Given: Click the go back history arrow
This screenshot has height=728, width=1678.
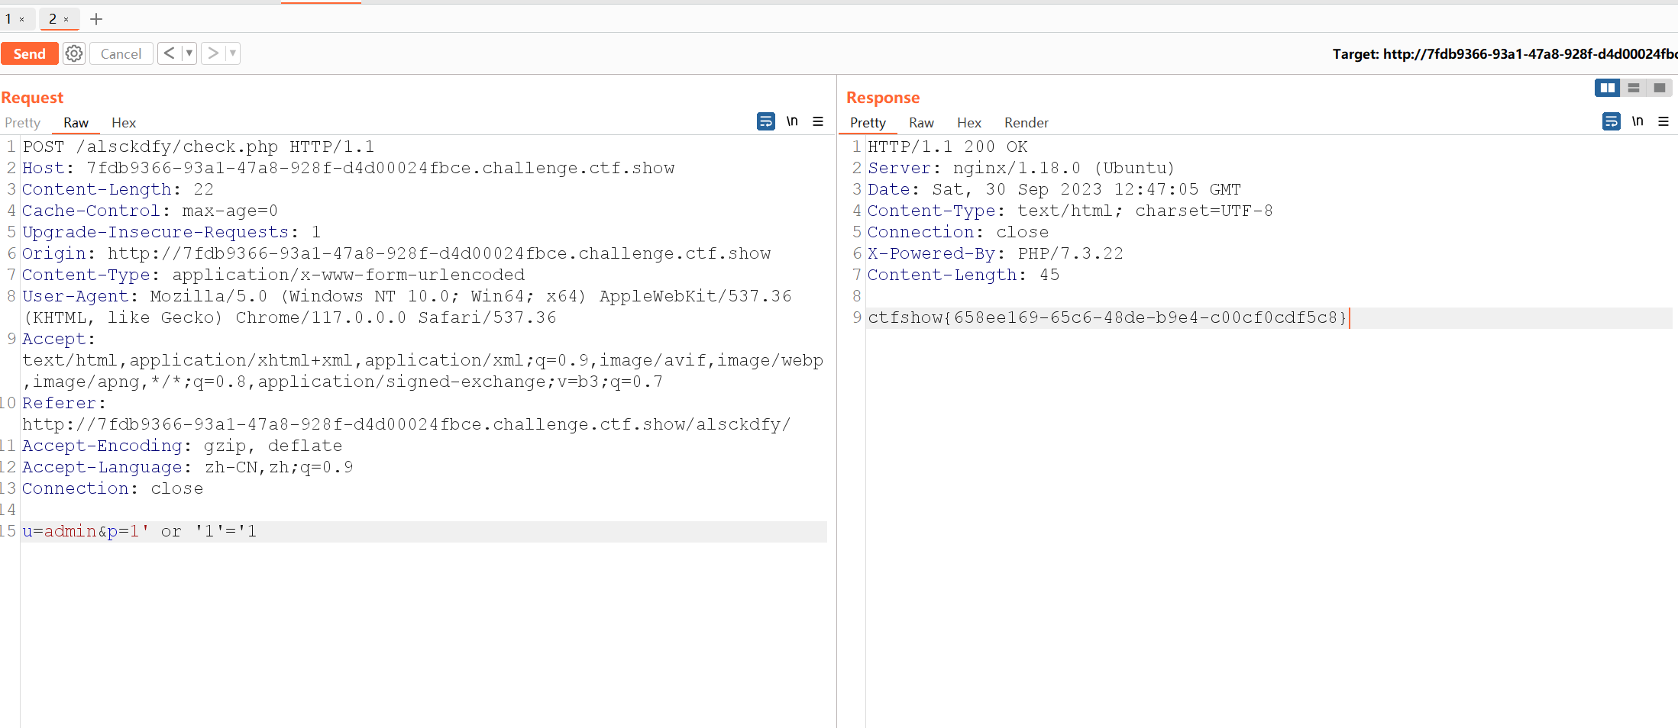Looking at the screenshot, I should click(169, 53).
